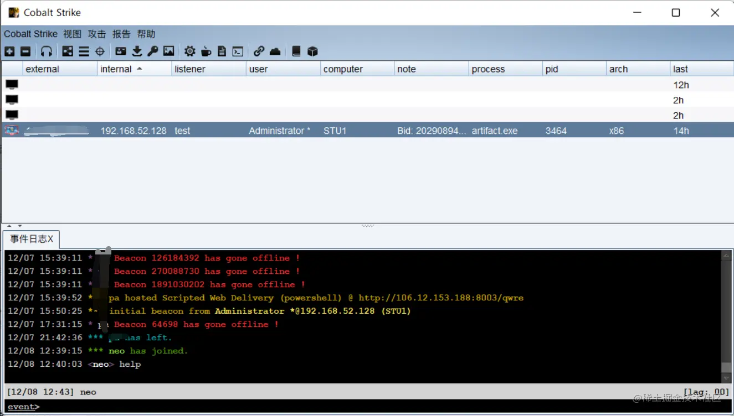Maximize the Cobalt Strike window

tap(676, 12)
